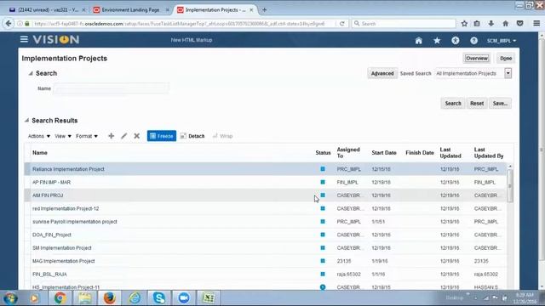Open the accessibility settings icon
The image size is (545, 306).
[x=456, y=41]
